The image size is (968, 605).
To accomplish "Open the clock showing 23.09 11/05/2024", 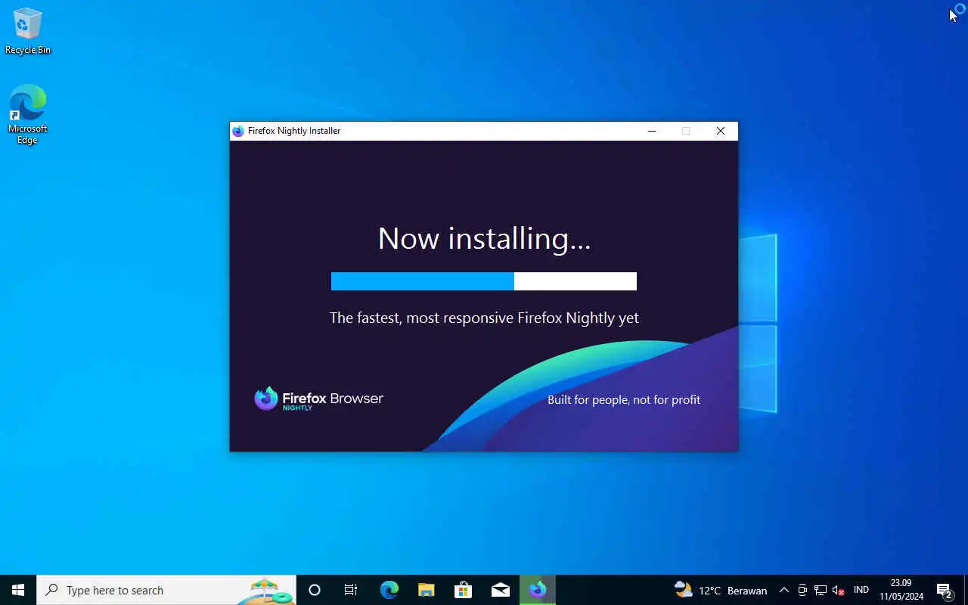I will (x=901, y=590).
